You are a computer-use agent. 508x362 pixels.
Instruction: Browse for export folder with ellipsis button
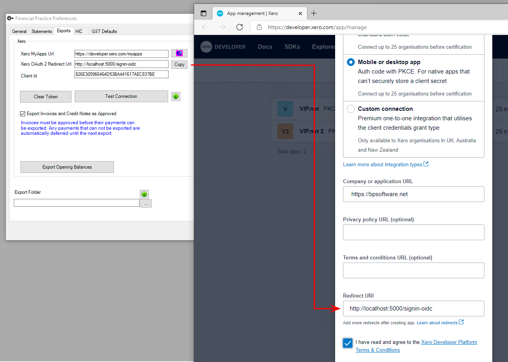(x=146, y=204)
